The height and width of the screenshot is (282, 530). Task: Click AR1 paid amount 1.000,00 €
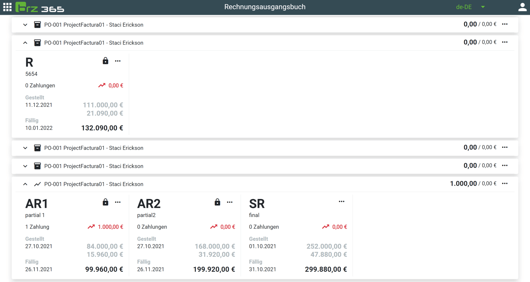point(111,227)
